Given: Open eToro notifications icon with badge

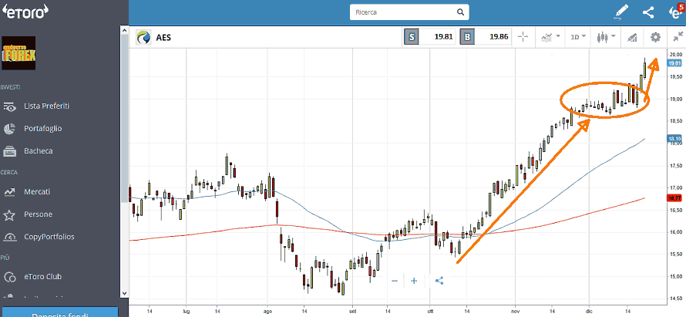Looking at the screenshot, I should point(674,12).
